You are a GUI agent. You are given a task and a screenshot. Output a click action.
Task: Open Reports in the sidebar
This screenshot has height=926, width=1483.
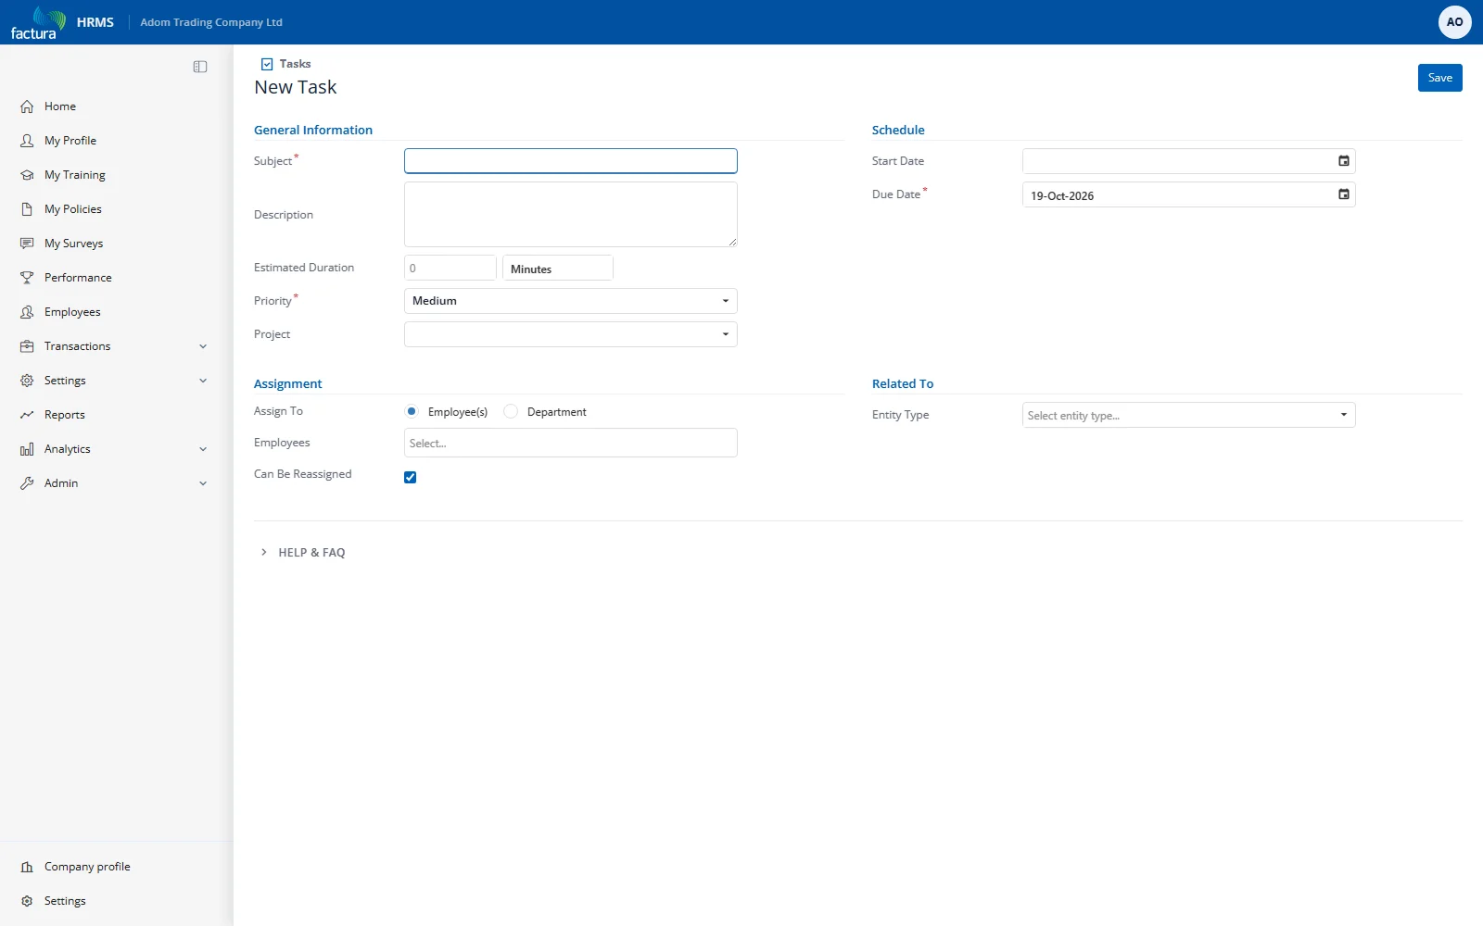pos(65,415)
